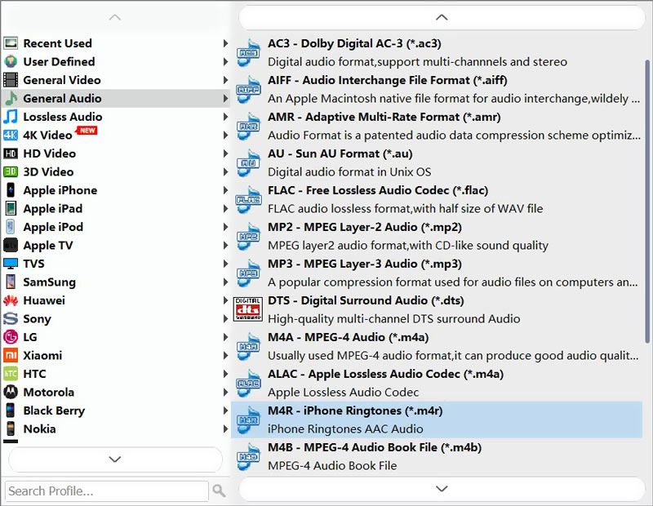
Task: Select ALAC - Apple Lossless Audio Codec
Action: (437, 383)
